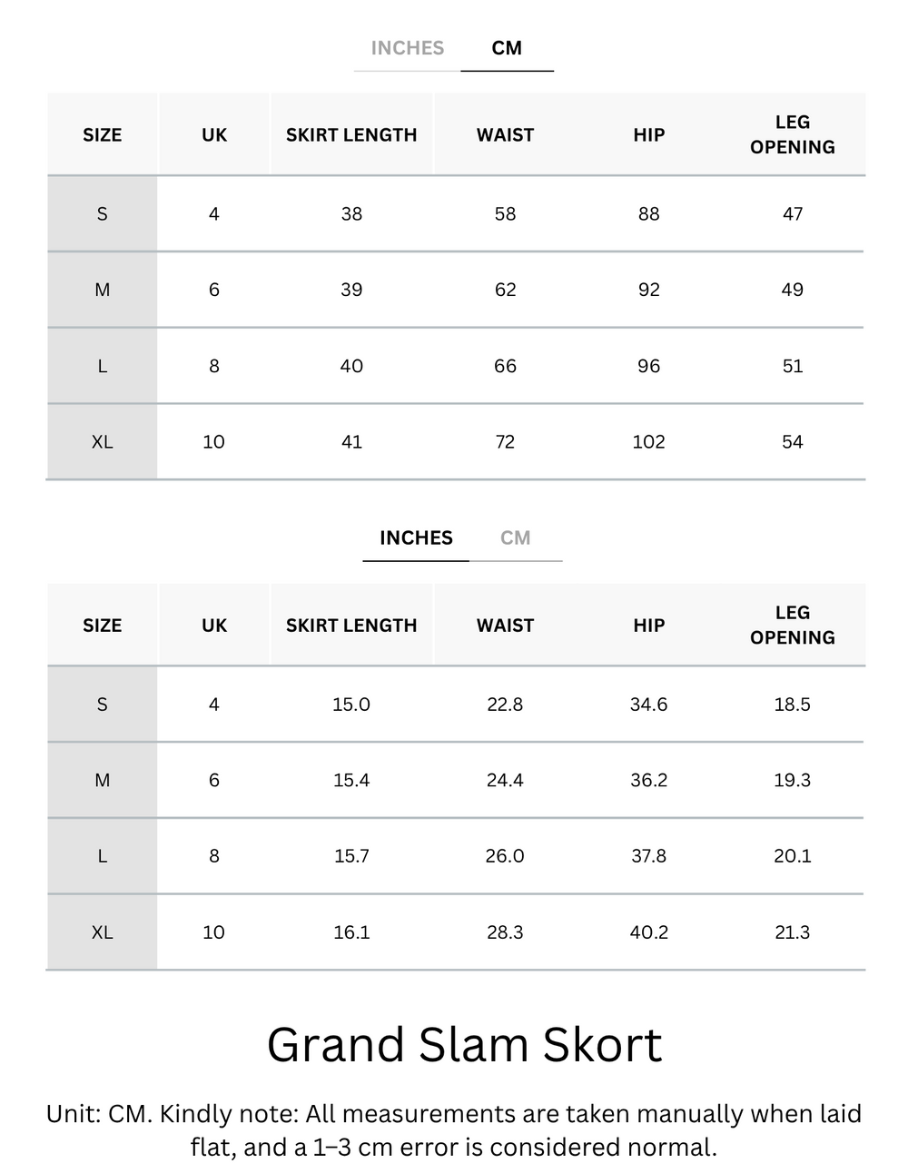Click the measurement note text below title
The image size is (908, 1173).
pos(454,1130)
